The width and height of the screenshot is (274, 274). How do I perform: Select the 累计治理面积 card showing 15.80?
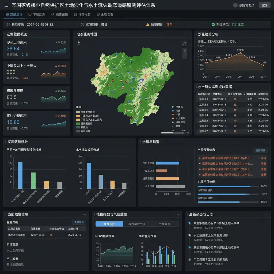click(x=37, y=123)
